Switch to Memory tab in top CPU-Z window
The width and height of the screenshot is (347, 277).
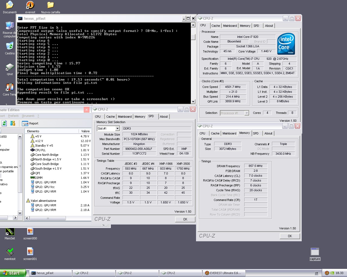tap(245, 26)
